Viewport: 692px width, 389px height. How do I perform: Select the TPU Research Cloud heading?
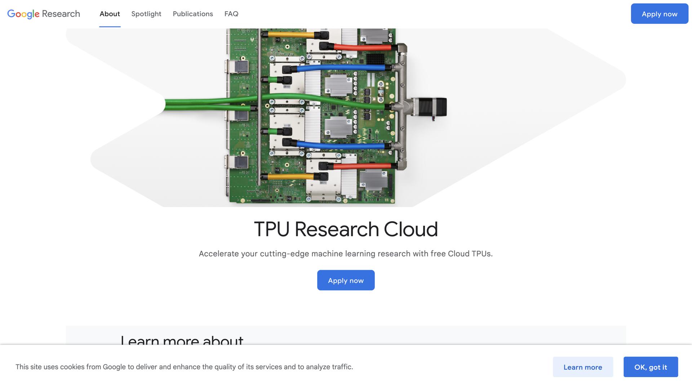tap(346, 229)
